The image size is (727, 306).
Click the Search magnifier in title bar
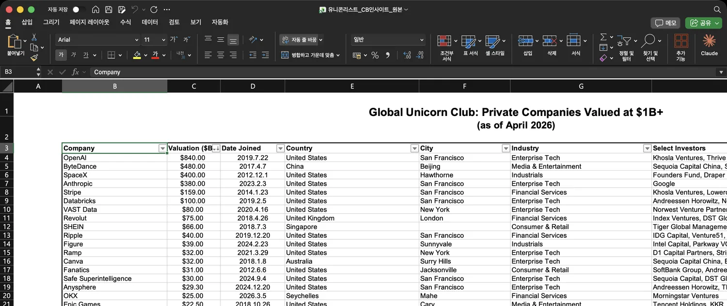coord(717,10)
